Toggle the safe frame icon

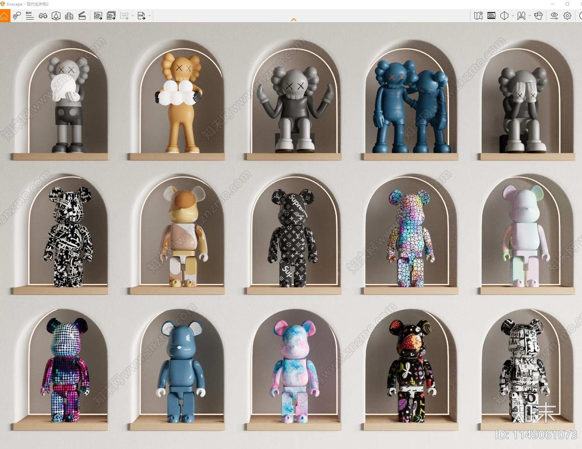[x=491, y=16]
